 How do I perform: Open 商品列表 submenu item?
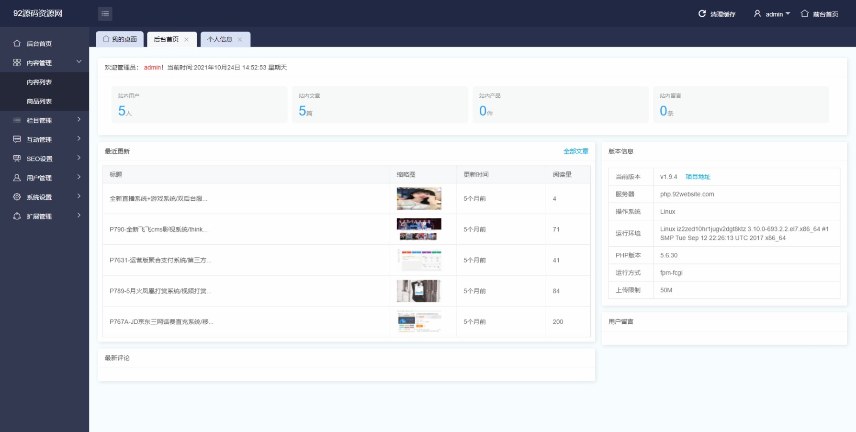point(45,101)
